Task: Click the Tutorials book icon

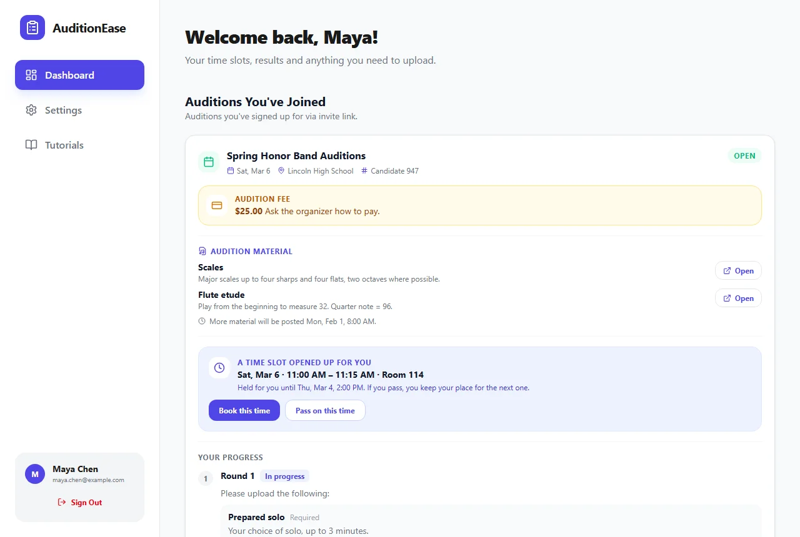Action: pyautogui.click(x=31, y=145)
